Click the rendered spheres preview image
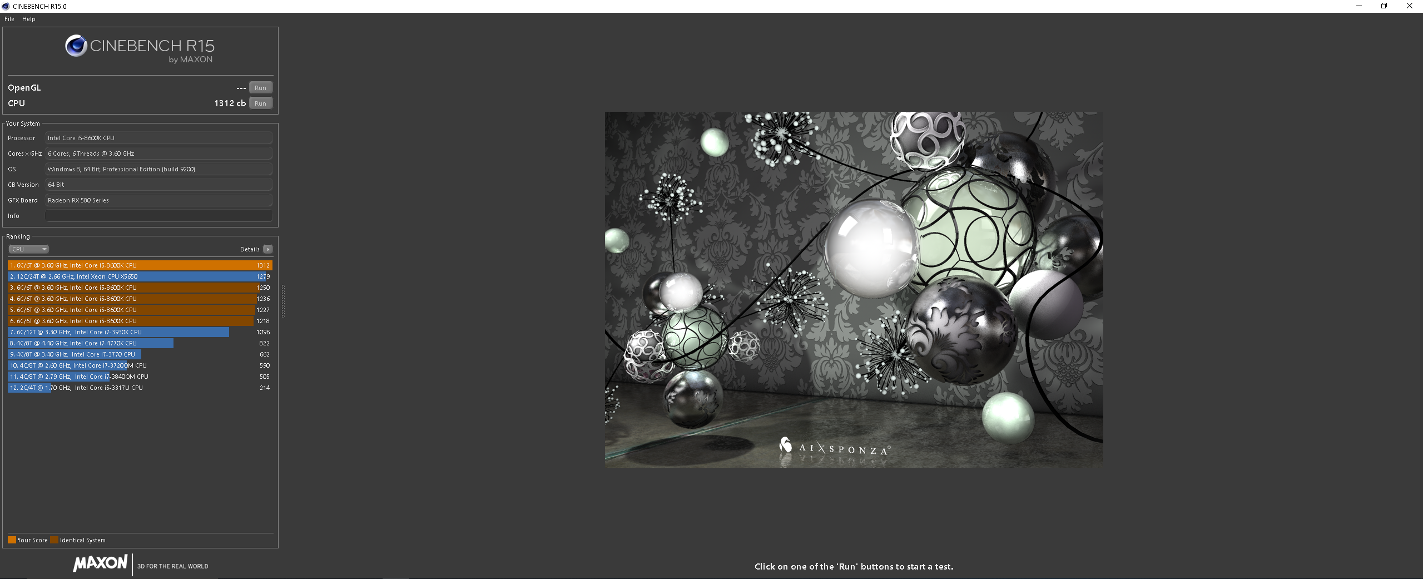The image size is (1423, 579). pos(854,289)
